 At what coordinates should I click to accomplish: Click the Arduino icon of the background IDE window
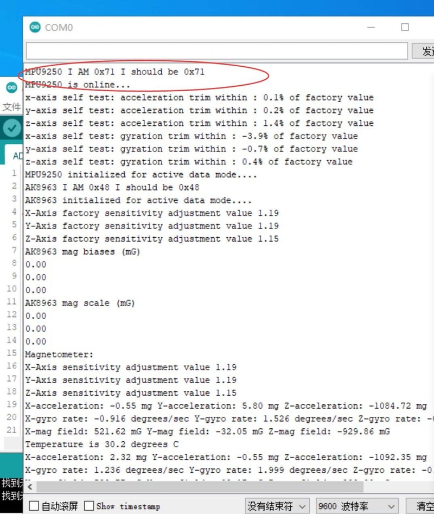pyautogui.click(x=11, y=87)
